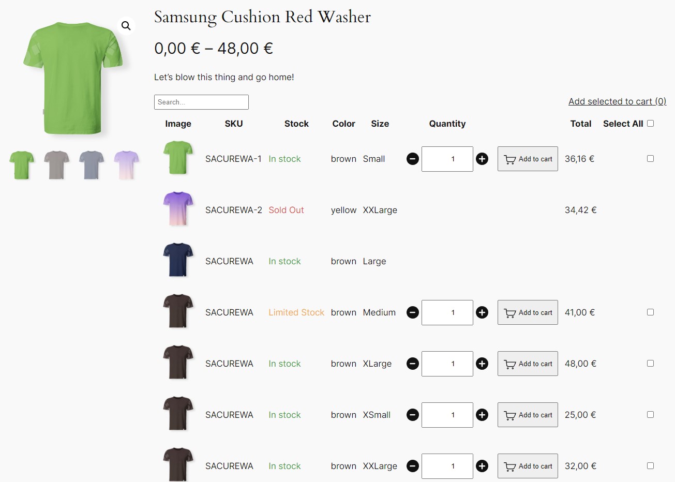Image resolution: width=675 pixels, height=482 pixels.
Task: Click the plus icon for the Small brown shirt quantity
Action: pos(482,159)
